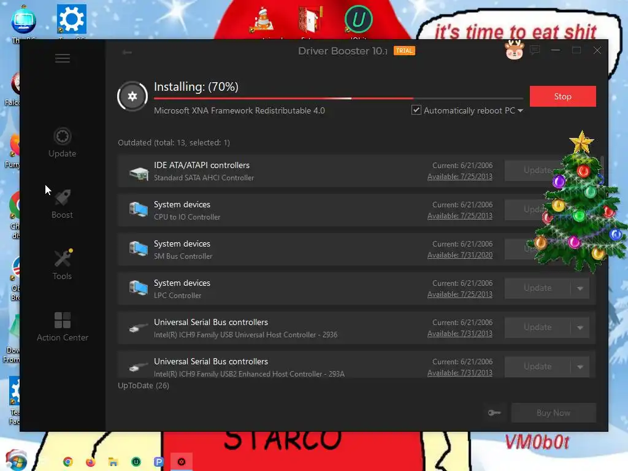Image resolution: width=628 pixels, height=471 pixels.
Task: Click Driver Booster taskbar icon
Action: [x=182, y=462]
